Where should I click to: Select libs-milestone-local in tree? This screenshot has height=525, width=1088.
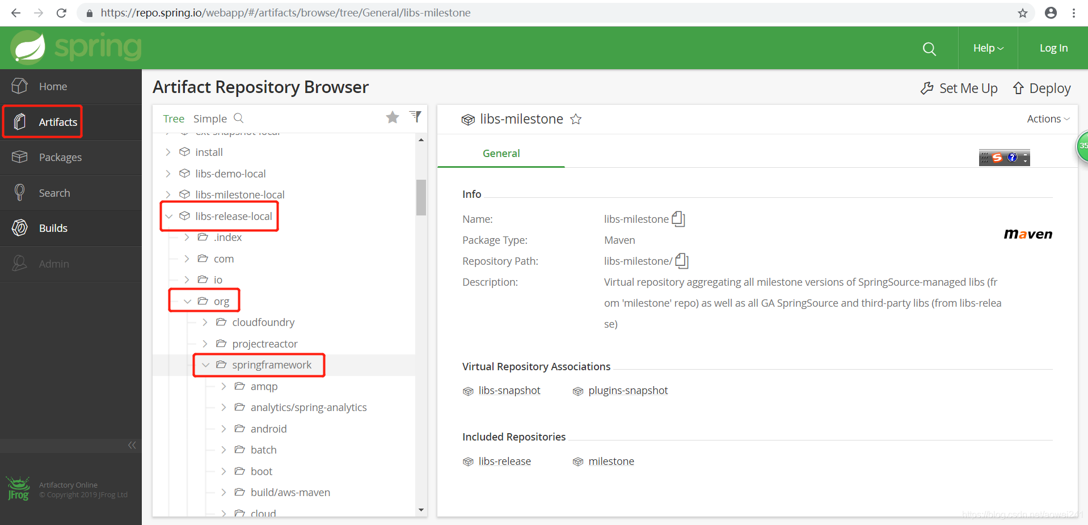pos(240,194)
